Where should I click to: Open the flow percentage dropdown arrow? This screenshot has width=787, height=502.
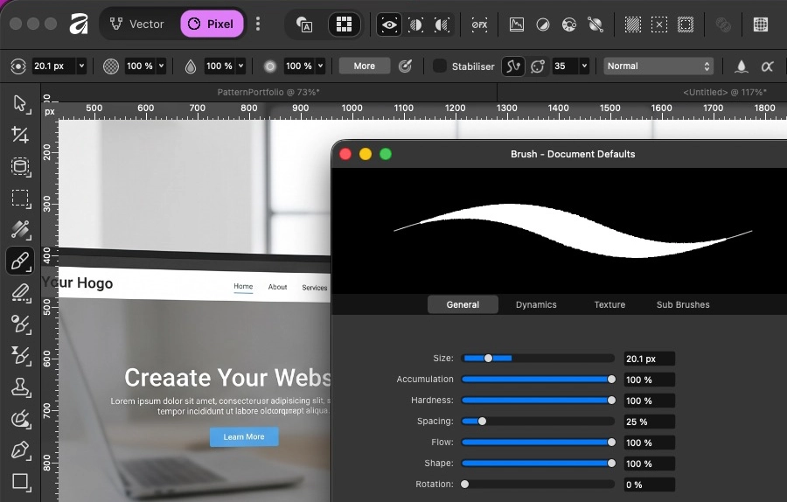coord(240,66)
